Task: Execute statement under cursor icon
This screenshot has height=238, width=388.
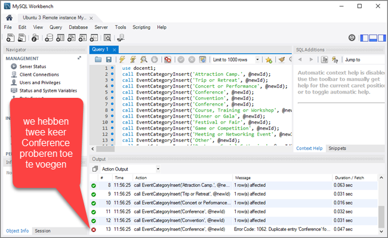Action: coord(133,60)
